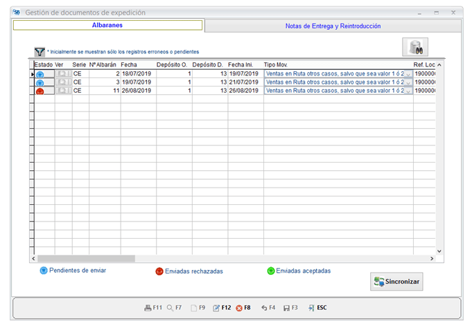Image resolution: width=472 pixels, height=326 pixels.
Task: Click the F4 undo icon
Action: [x=264, y=307]
